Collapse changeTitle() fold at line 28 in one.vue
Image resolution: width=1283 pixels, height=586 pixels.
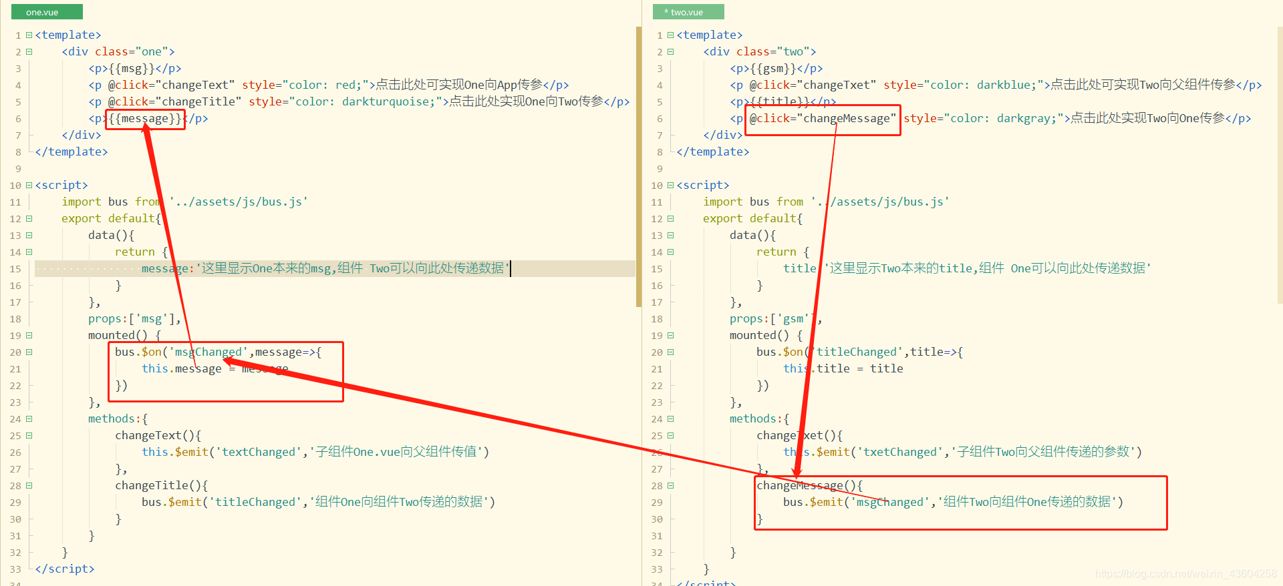point(29,485)
